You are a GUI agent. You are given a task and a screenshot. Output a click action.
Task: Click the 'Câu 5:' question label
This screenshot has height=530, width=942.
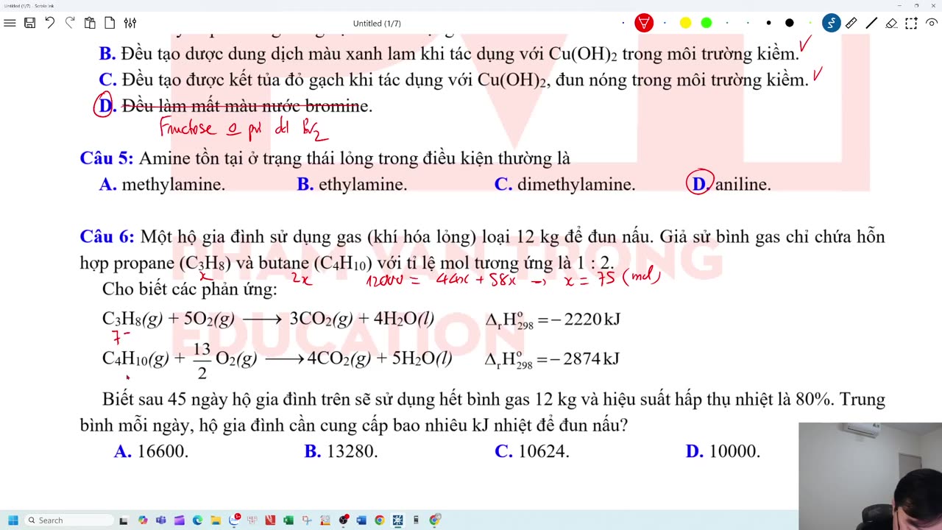(107, 158)
